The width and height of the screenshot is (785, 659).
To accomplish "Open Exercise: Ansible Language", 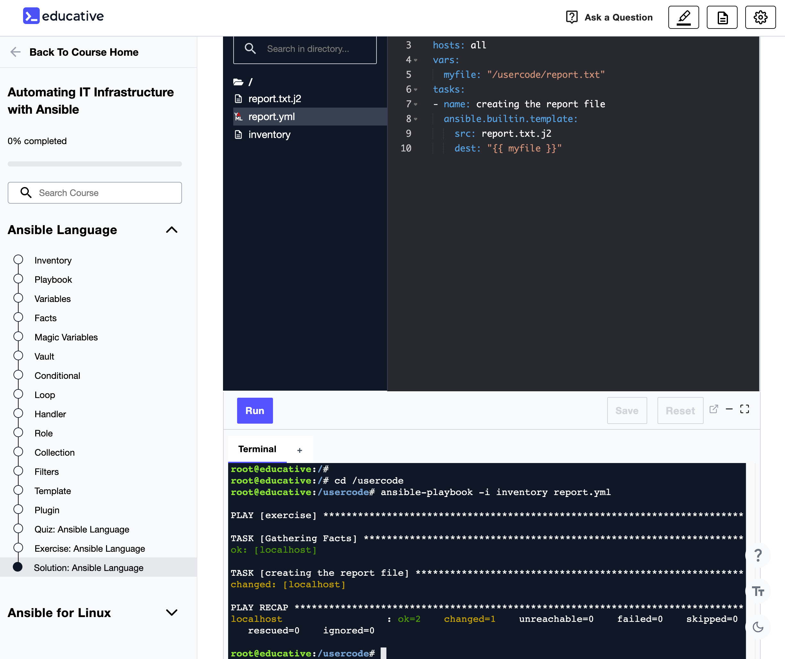I will (90, 549).
